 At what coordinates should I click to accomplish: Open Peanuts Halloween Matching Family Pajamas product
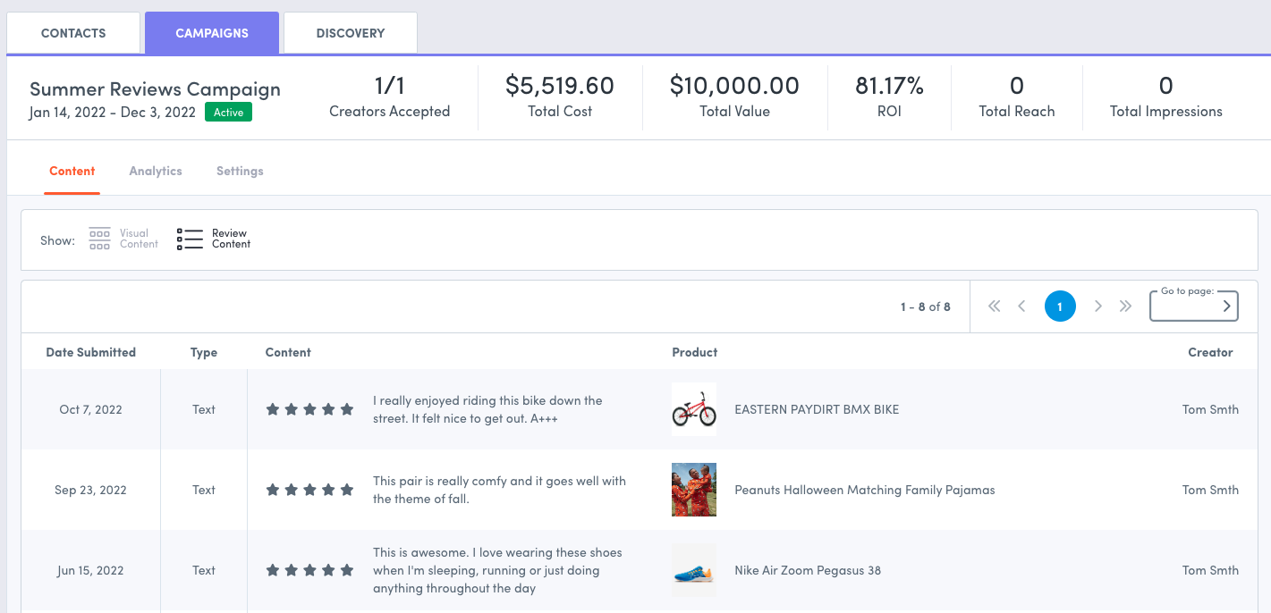tap(864, 490)
